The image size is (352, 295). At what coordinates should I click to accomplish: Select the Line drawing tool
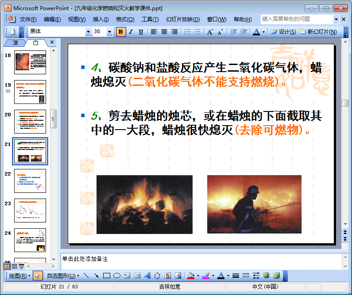(86, 276)
